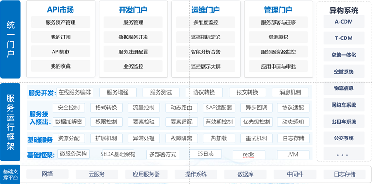372x184 pixels.
Task: Click 空管系统 box
Action: (x=344, y=71)
